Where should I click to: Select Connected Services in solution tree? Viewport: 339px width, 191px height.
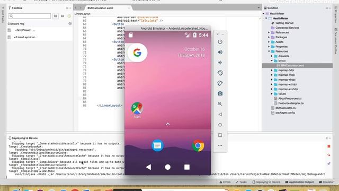[287, 28]
